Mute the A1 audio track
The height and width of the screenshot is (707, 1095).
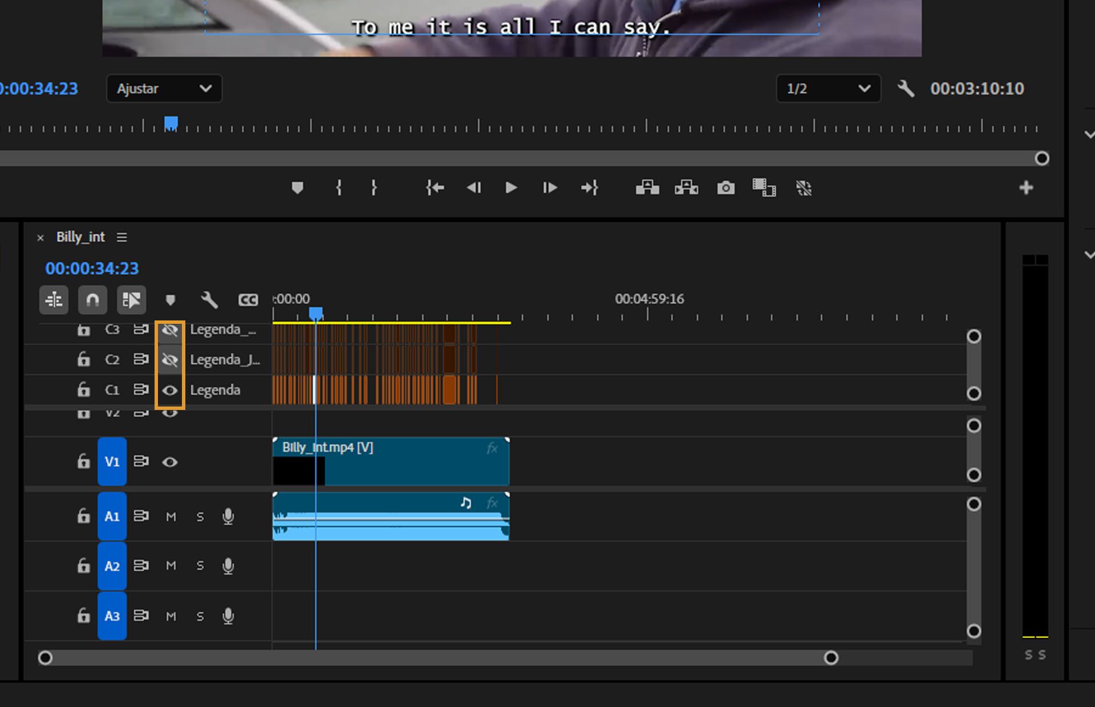click(x=171, y=517)
